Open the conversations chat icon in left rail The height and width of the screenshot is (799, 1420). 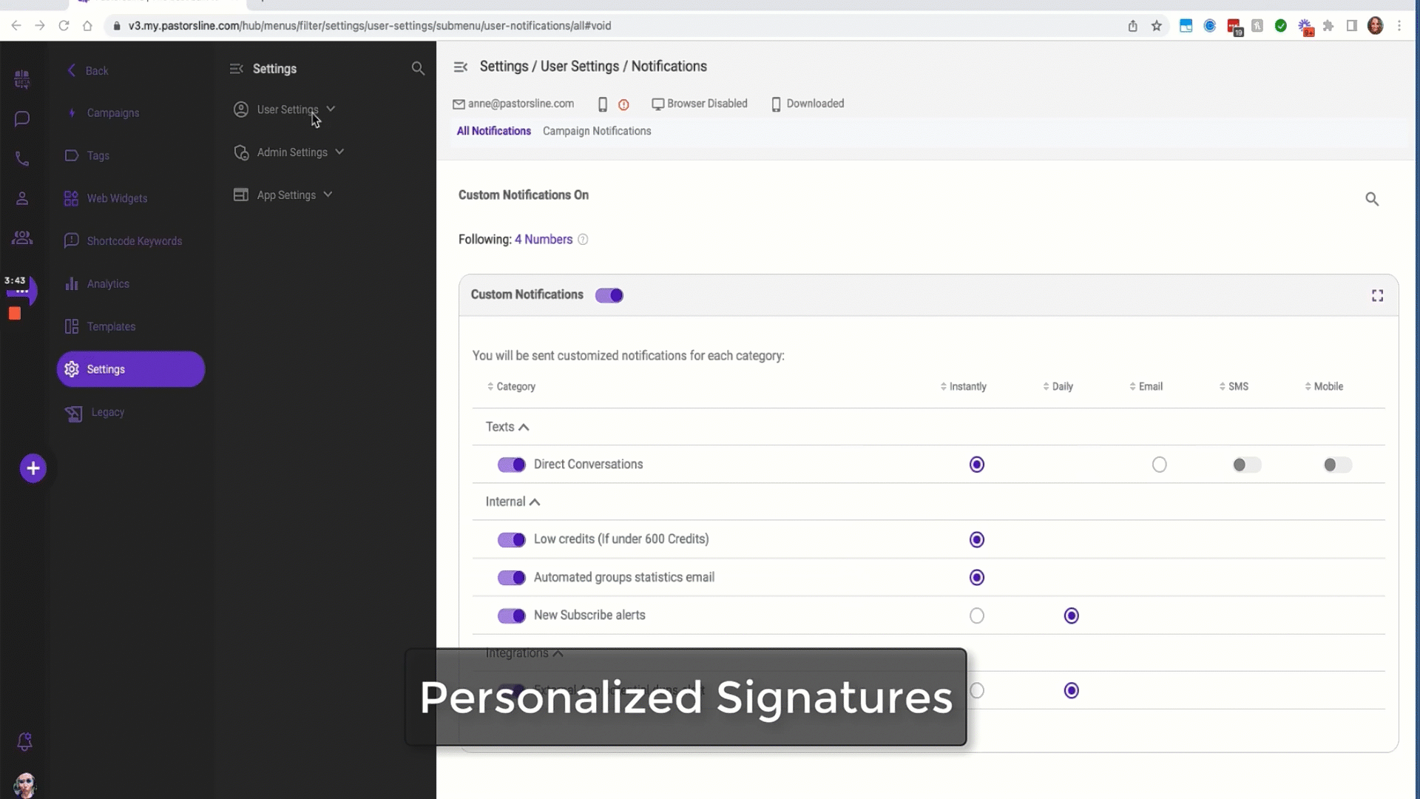point(22,118)
